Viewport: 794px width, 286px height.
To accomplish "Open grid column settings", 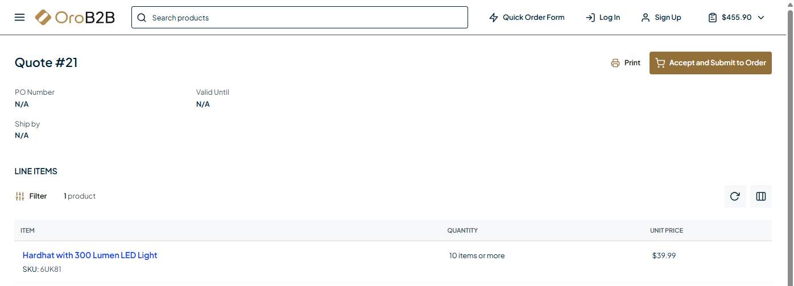I will coord(761,196).
